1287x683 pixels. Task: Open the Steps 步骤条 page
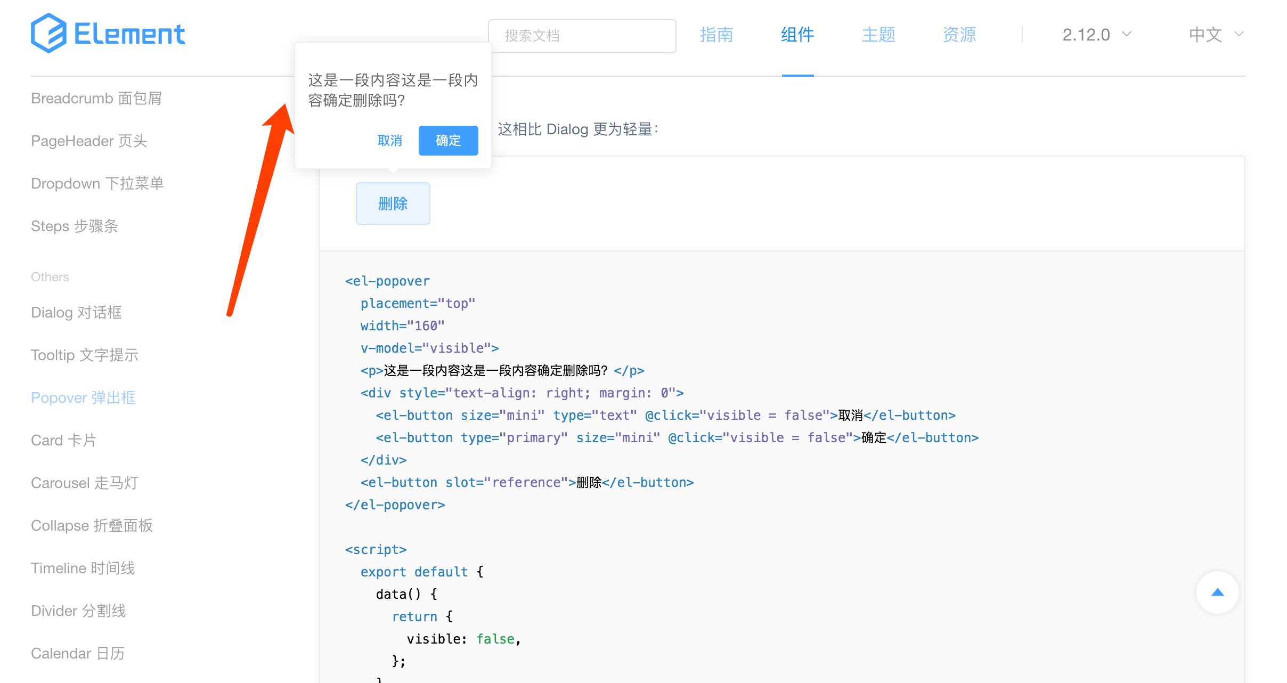[x=75, y=226]
